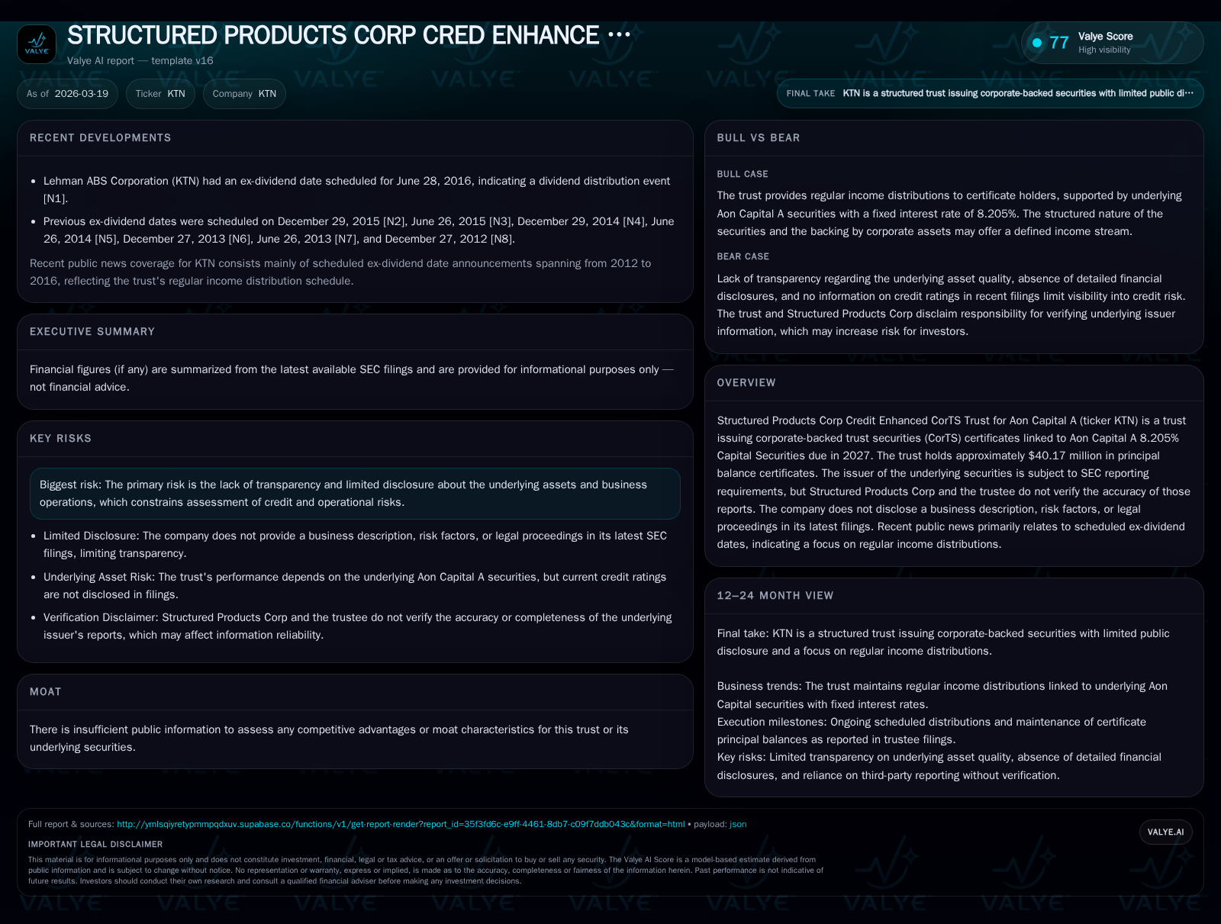Click the moat 'insufficient public information' paragraph
The width and height of the screenshot is (1221, 924).
click(329, 739)
